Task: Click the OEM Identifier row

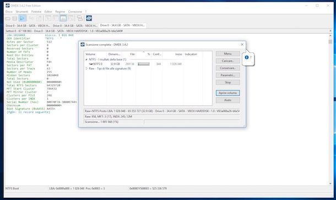Action: click(x=34, y=39)
